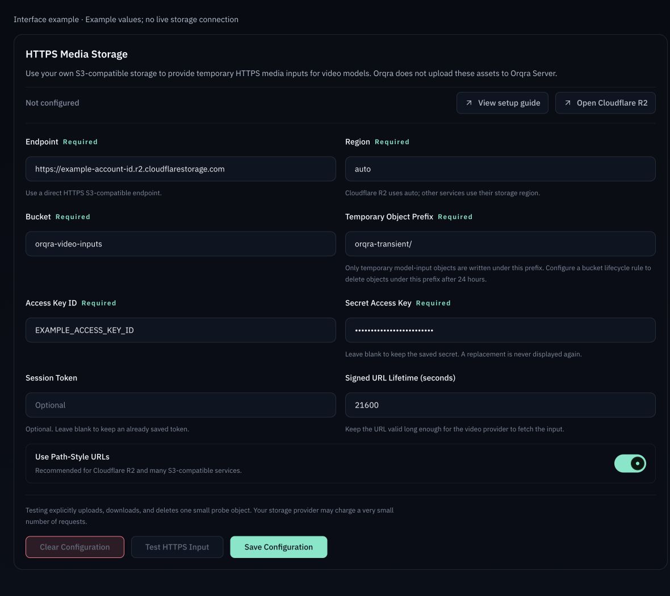Click the Region field label
This screenshot has width=670, height=596.
(358, 142)
